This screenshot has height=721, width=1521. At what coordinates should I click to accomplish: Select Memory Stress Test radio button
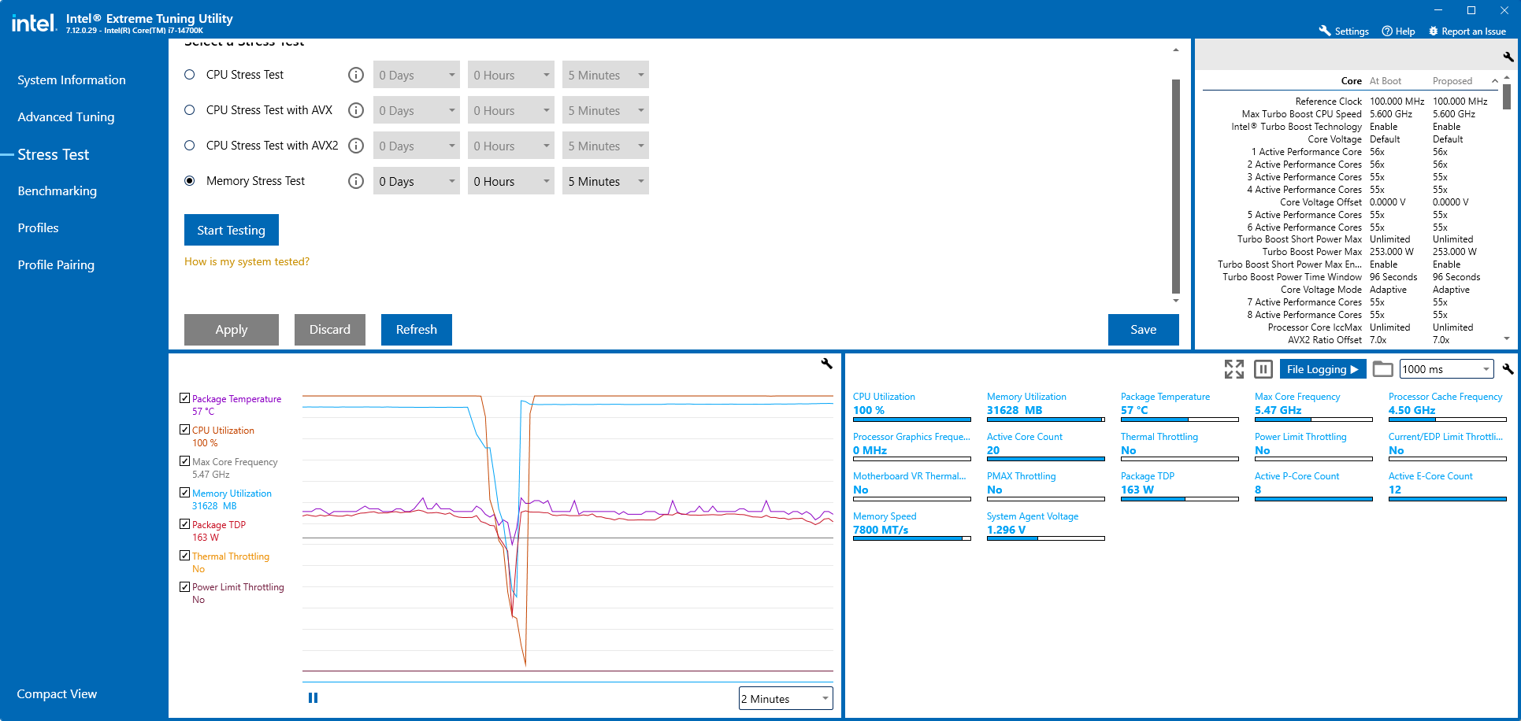189,181
